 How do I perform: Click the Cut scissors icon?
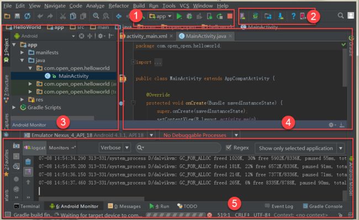pos(63,16)
